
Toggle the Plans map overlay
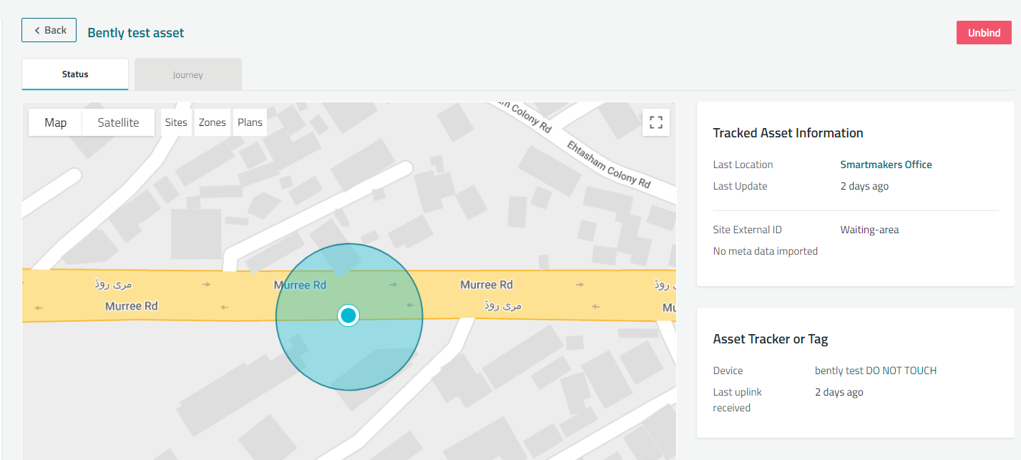[x=250, y=122]
